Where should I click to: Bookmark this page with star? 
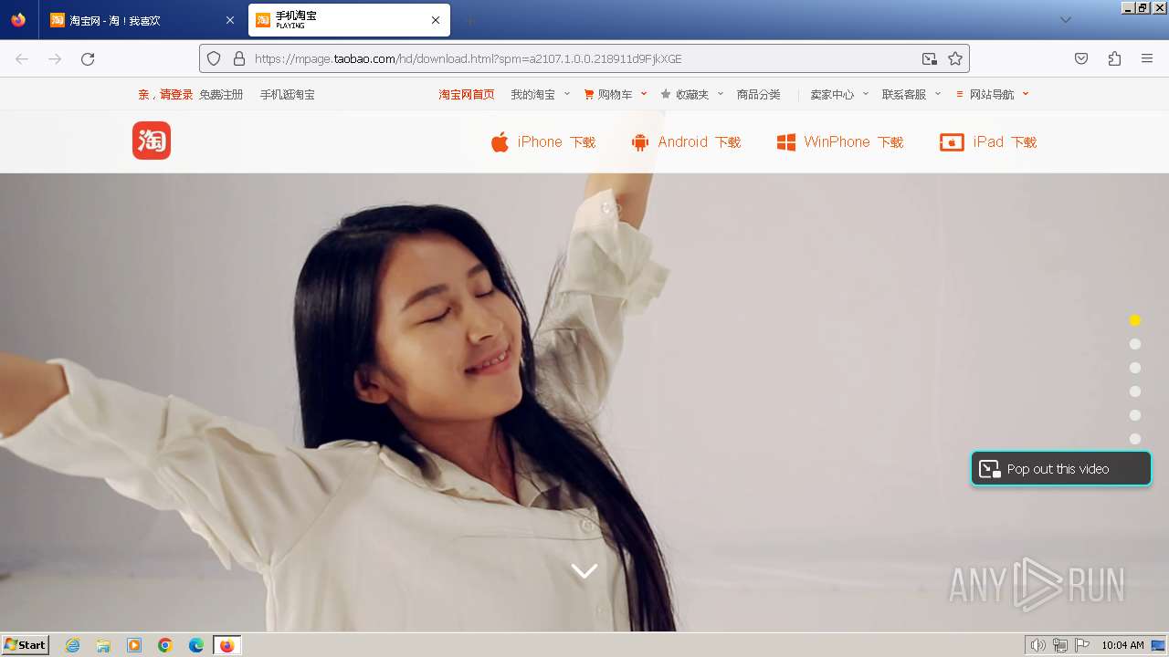click(x=955, y=58)
